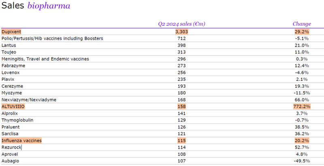Click the highlighted ALTUVIIIO cell
Viewport: 324px width, 166px height.
[x=13, y=107]
